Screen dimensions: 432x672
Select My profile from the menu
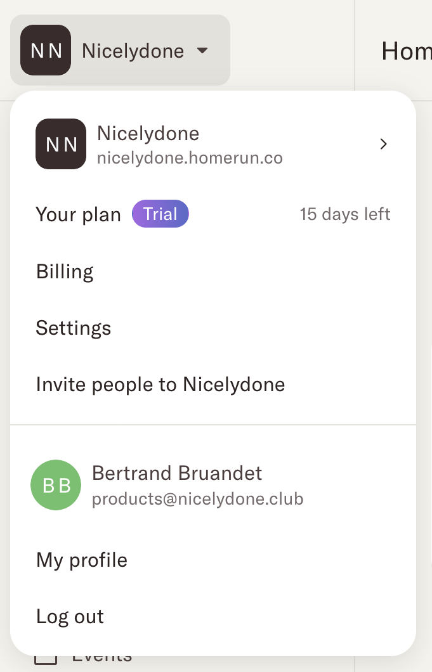(x=81, y=560)
